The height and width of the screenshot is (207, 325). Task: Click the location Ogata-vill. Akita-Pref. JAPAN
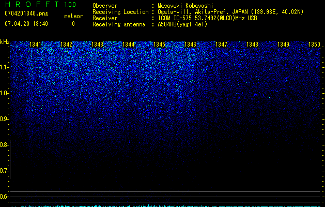point(203,12)
